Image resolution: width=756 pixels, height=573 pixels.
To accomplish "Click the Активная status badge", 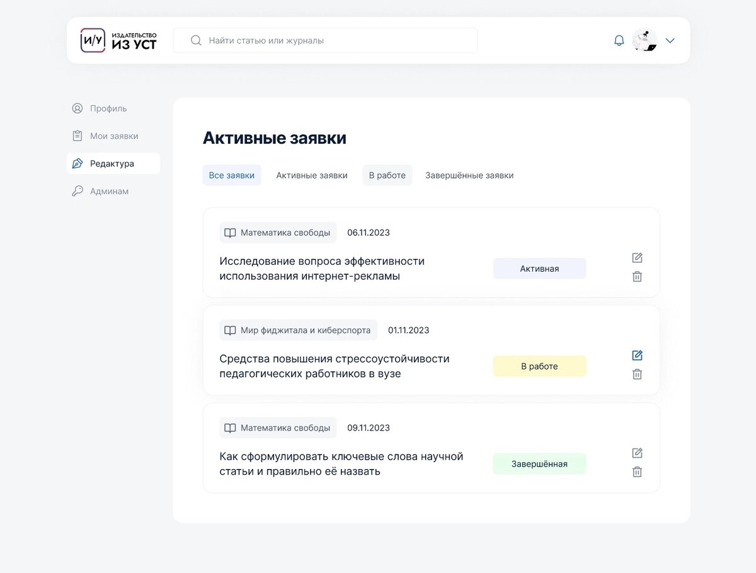I will pos(539,268).
